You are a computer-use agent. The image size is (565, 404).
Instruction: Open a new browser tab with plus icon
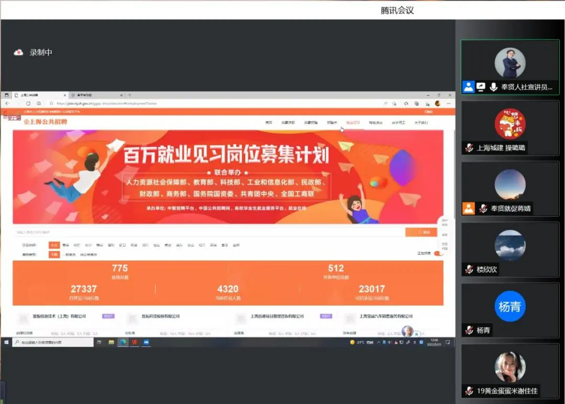pos(130,95)
